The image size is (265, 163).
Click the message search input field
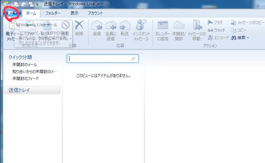click(99, 59)
